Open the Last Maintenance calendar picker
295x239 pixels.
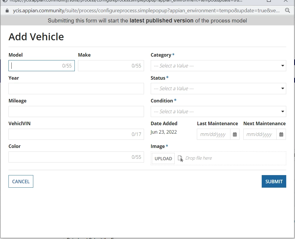click(x=235, y=134)
